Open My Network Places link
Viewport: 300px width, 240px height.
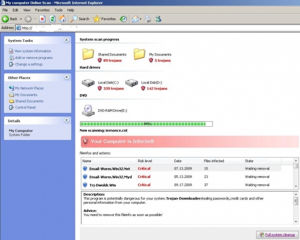29,88
